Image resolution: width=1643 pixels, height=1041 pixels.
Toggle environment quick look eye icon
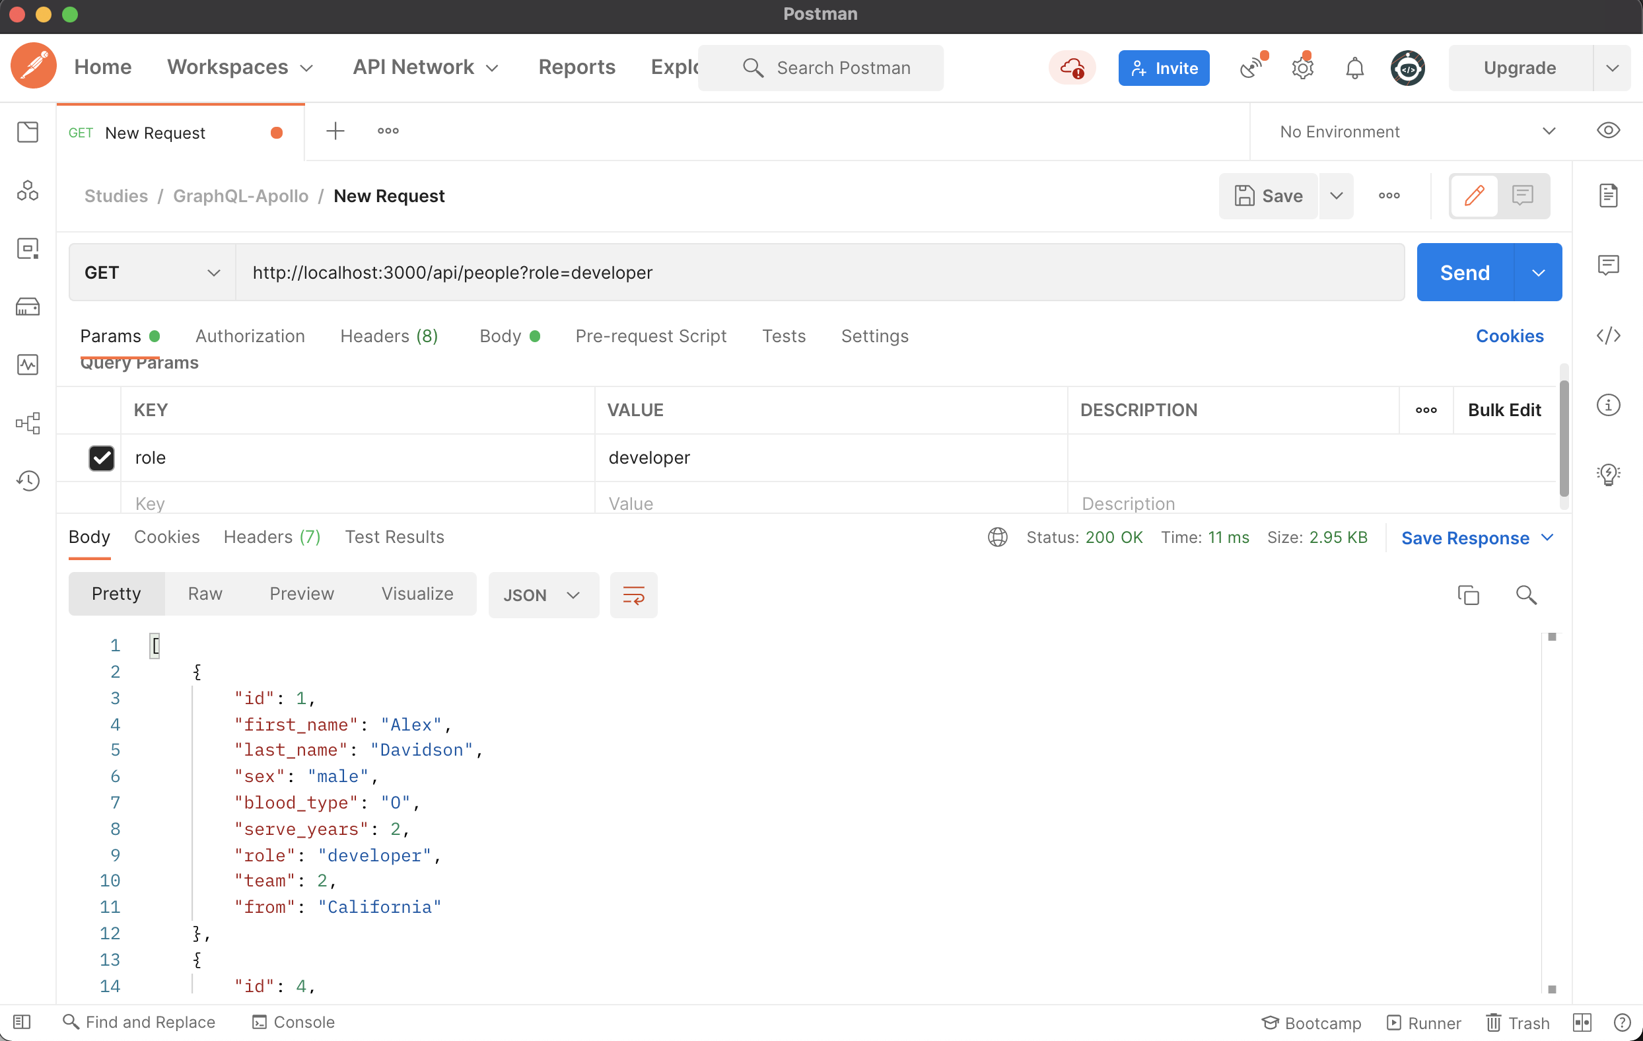click(1608, 131)
